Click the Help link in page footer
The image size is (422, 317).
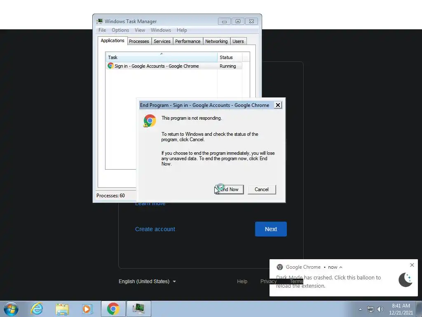[x=242, y=282]
